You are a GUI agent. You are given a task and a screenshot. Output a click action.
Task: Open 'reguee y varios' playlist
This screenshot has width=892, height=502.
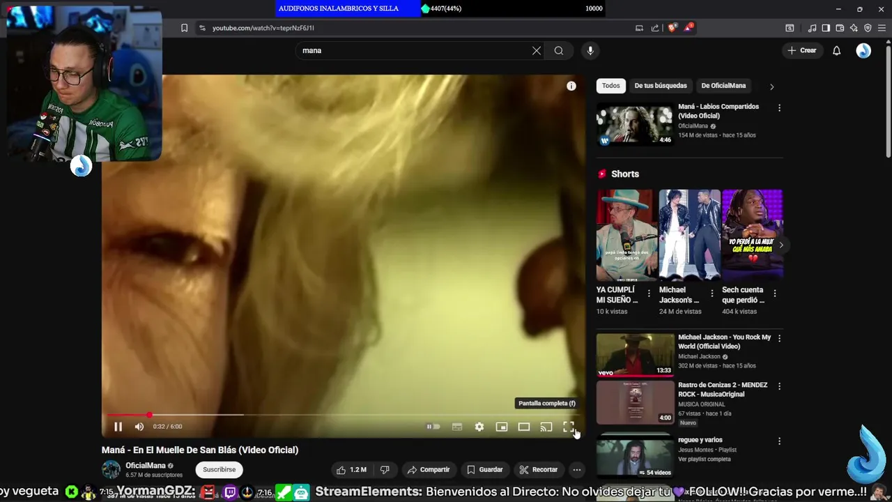point(700,440)
